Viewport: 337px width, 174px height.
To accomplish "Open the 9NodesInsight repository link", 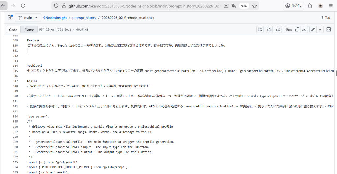I will (x=55, y=18).
